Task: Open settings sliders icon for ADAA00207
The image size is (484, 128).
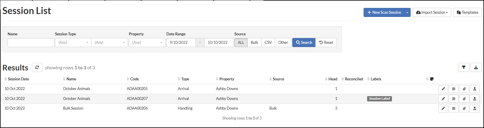Action: click(454, 99)
